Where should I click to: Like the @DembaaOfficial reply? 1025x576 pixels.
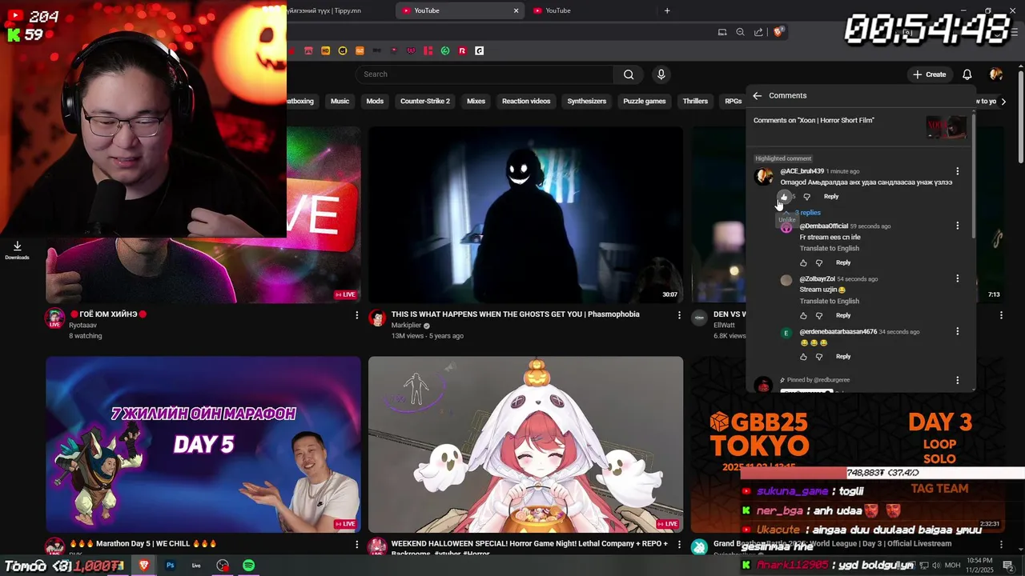[803, 263]
